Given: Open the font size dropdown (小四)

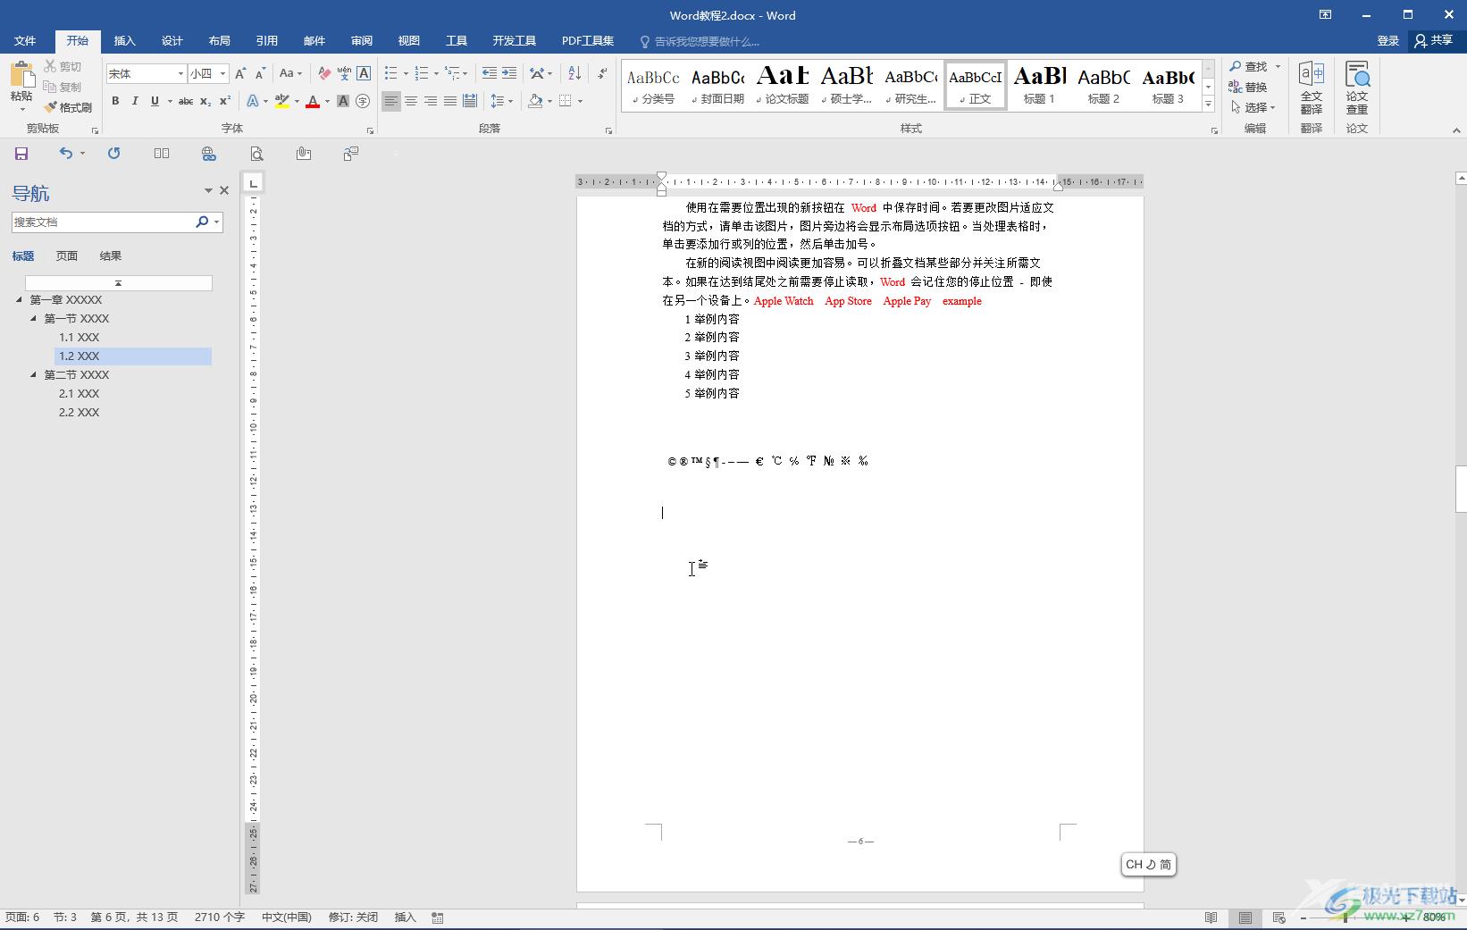Looking at the screenshot, I should [222, 73].
